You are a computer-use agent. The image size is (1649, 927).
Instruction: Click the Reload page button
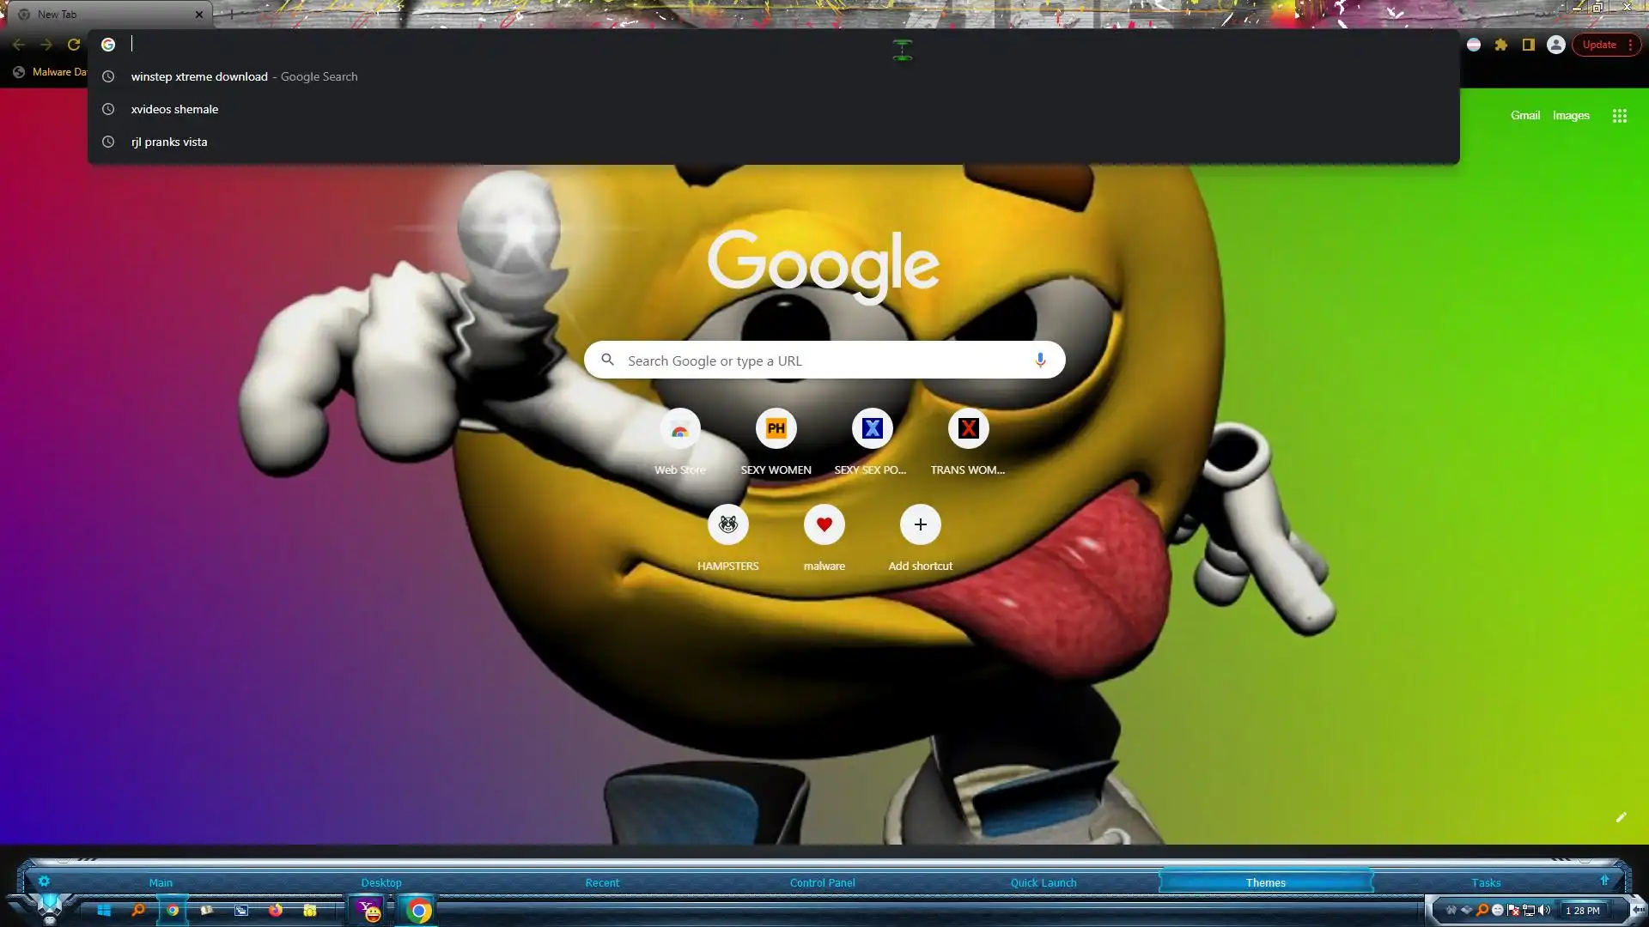pyautogui.click(x=74, y=45)
